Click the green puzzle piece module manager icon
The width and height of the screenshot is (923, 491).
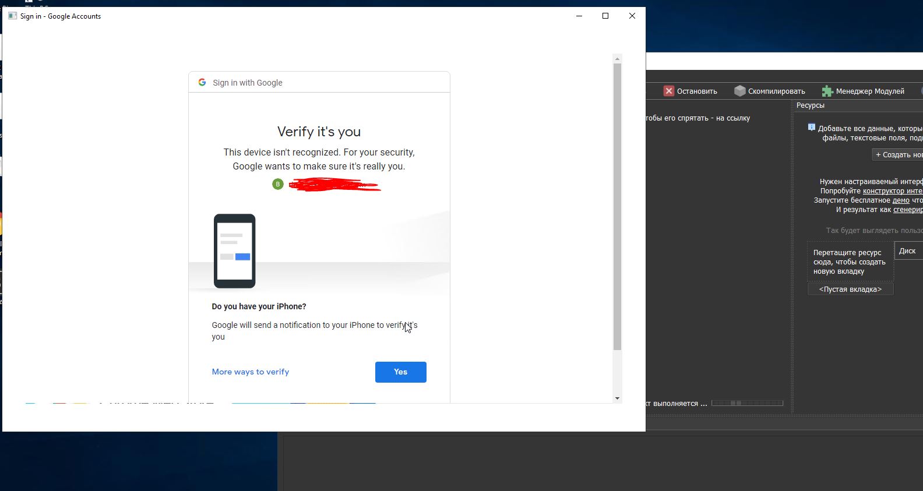(827, 91)
